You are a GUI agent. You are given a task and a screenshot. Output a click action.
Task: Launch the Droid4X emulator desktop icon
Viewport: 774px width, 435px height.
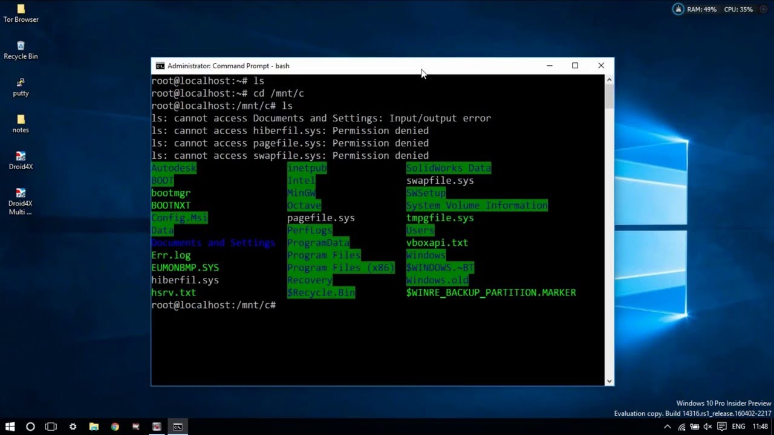(x=21, y=156)
